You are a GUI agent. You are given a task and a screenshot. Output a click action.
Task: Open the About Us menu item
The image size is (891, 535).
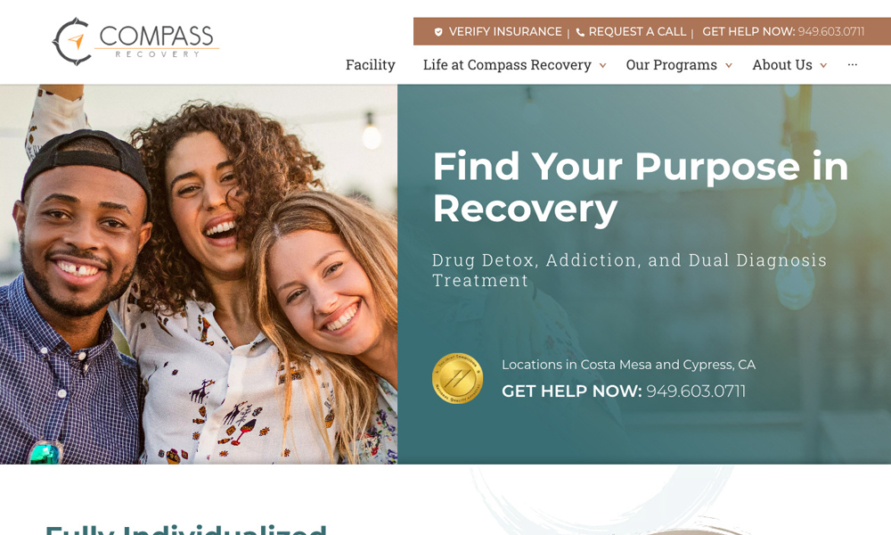782,65
